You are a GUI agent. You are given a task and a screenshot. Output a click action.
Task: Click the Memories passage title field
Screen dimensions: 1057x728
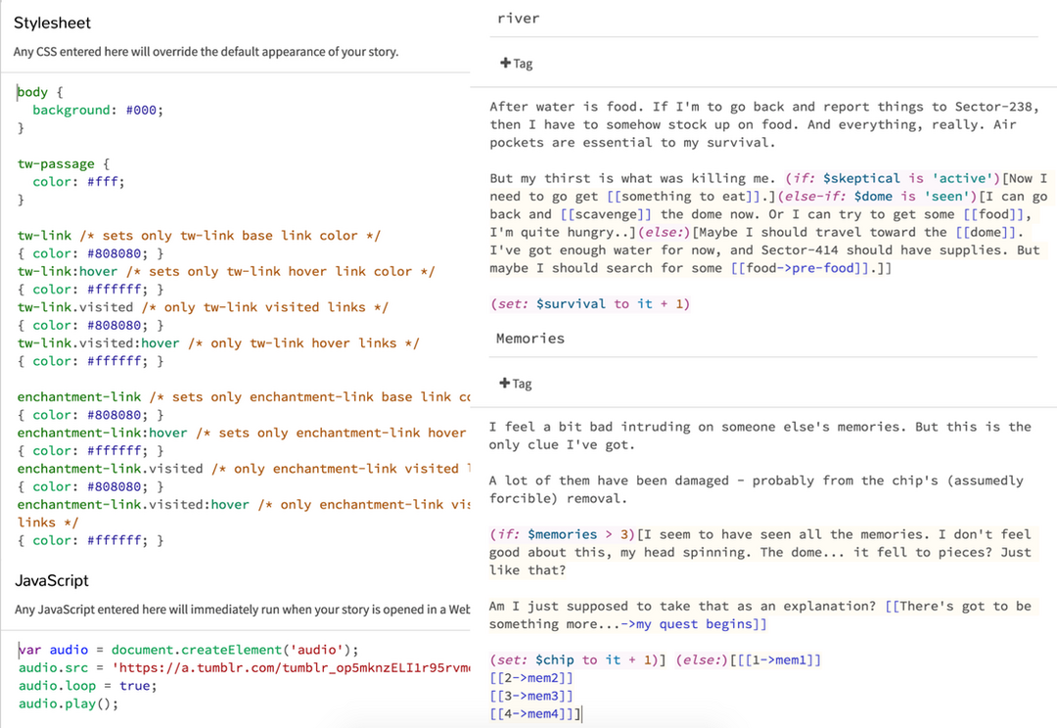tap(763, 339)
